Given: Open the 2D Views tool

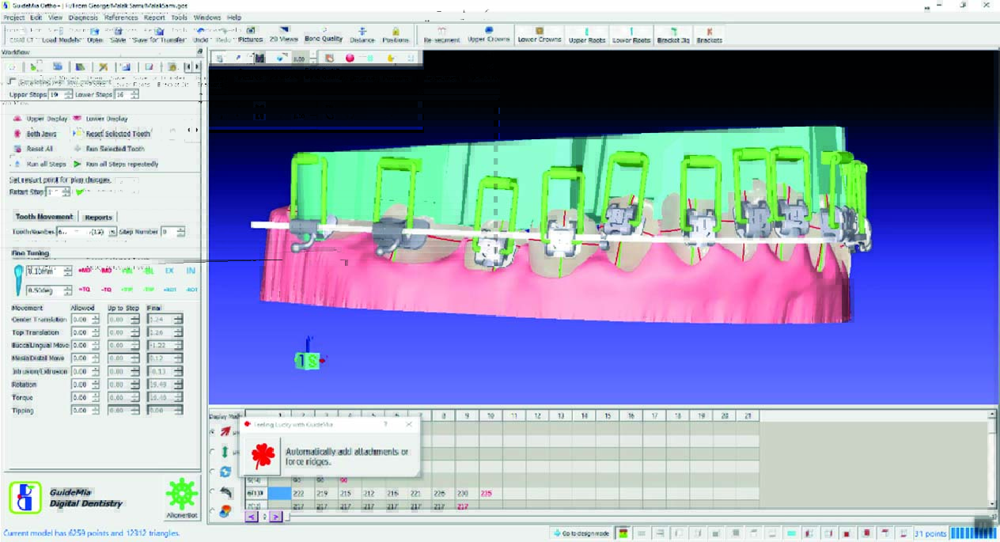Looking at the screenshot, I should click(x=283, y=34).
